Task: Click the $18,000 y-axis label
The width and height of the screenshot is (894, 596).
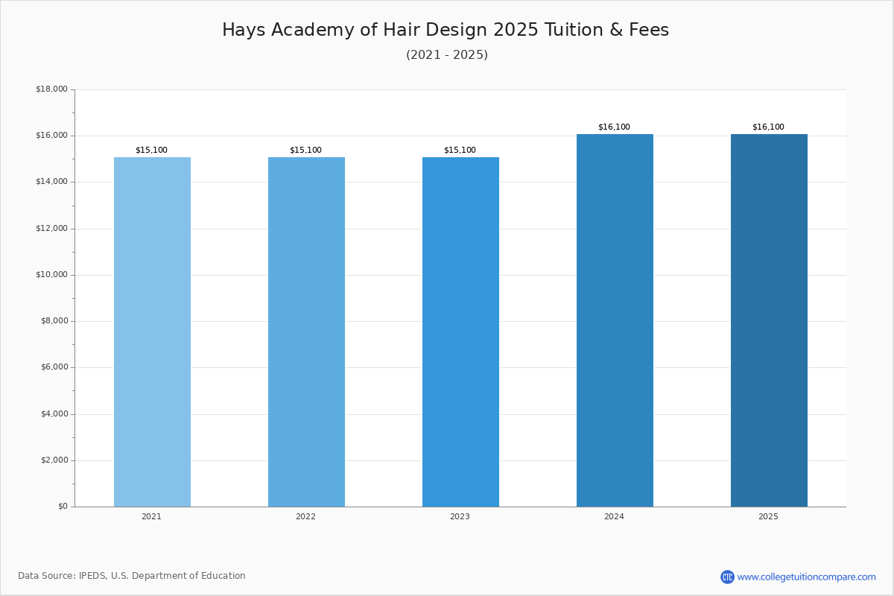Action: [51, 89]
